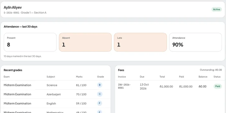The image size is (226, 113).
Task: Click the Subject column header
Action: [x=51, y=77]
